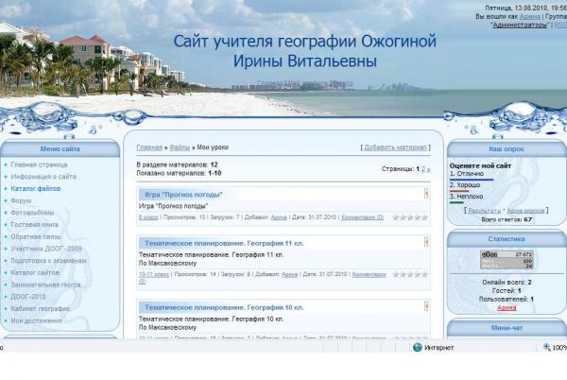This screenshot has height=380, width=567.
Task: Click the Показано материалов: 1-10 text
Action: click(179, 173)
